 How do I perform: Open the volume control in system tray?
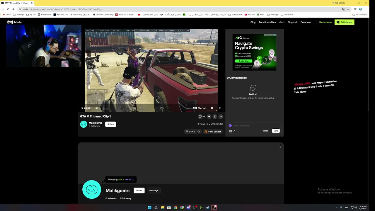(x=356, y=207)
